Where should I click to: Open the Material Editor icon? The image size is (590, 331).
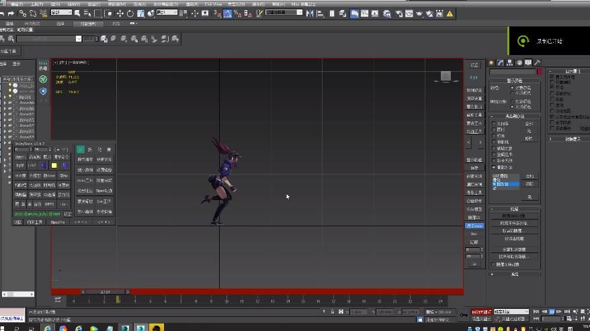tap(387, 13)
